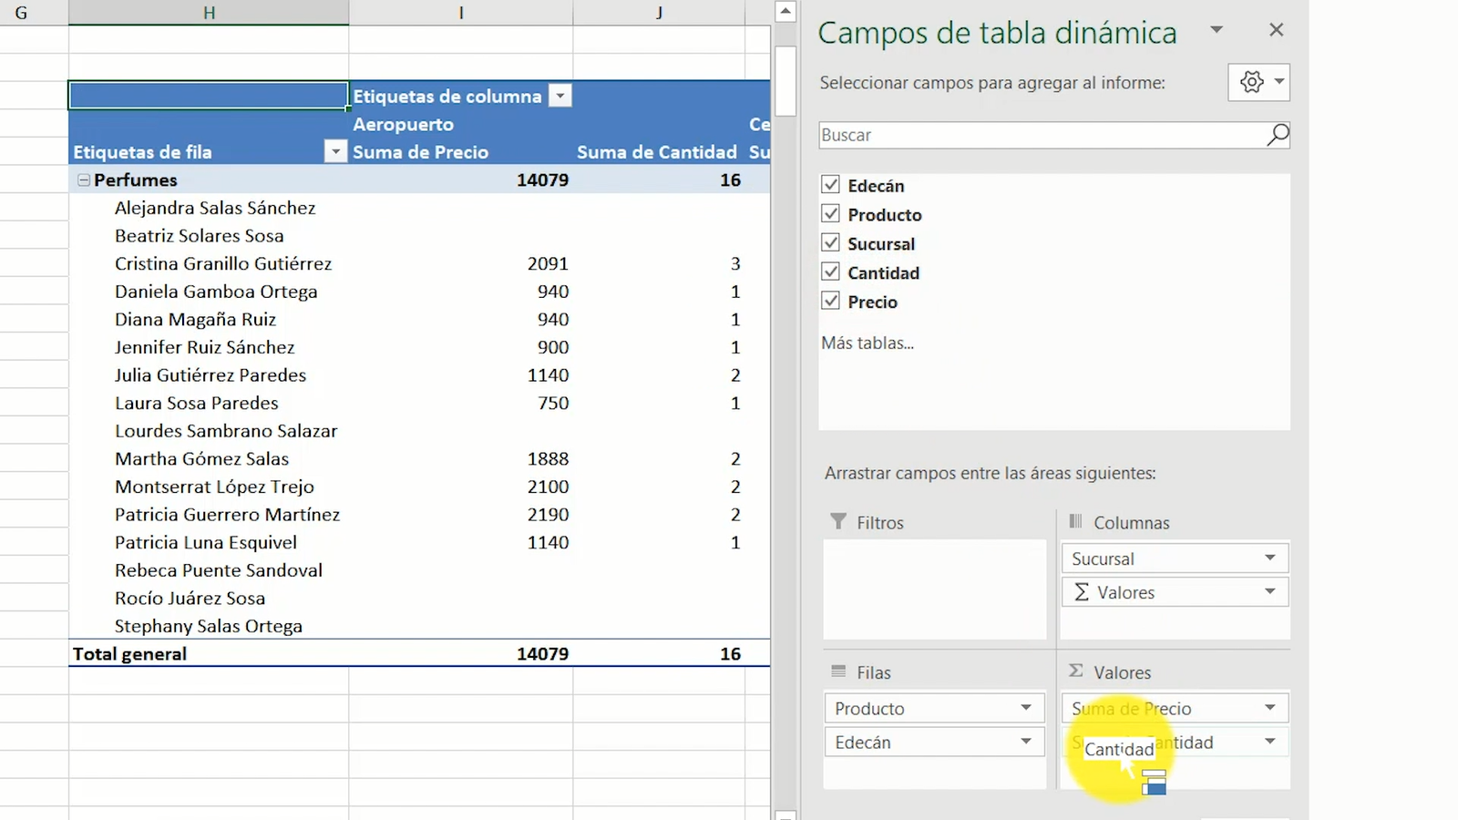Viewport: 1458px width, 820px height.
Task: Uncheck the Producto field checkbox
Action: point(830,214)
